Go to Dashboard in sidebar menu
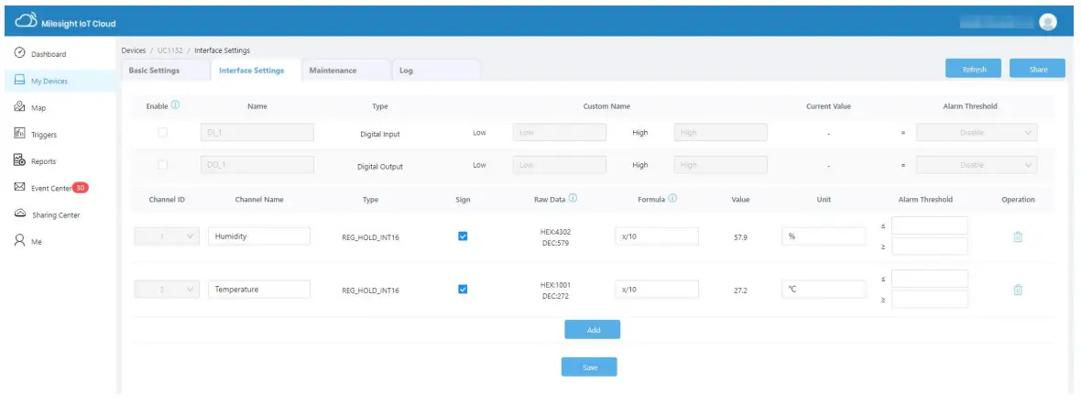The width and height of the screenshot is (1081, 417). 49,54
